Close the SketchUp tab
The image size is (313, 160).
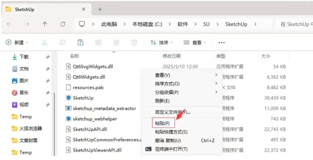point(84,9)
